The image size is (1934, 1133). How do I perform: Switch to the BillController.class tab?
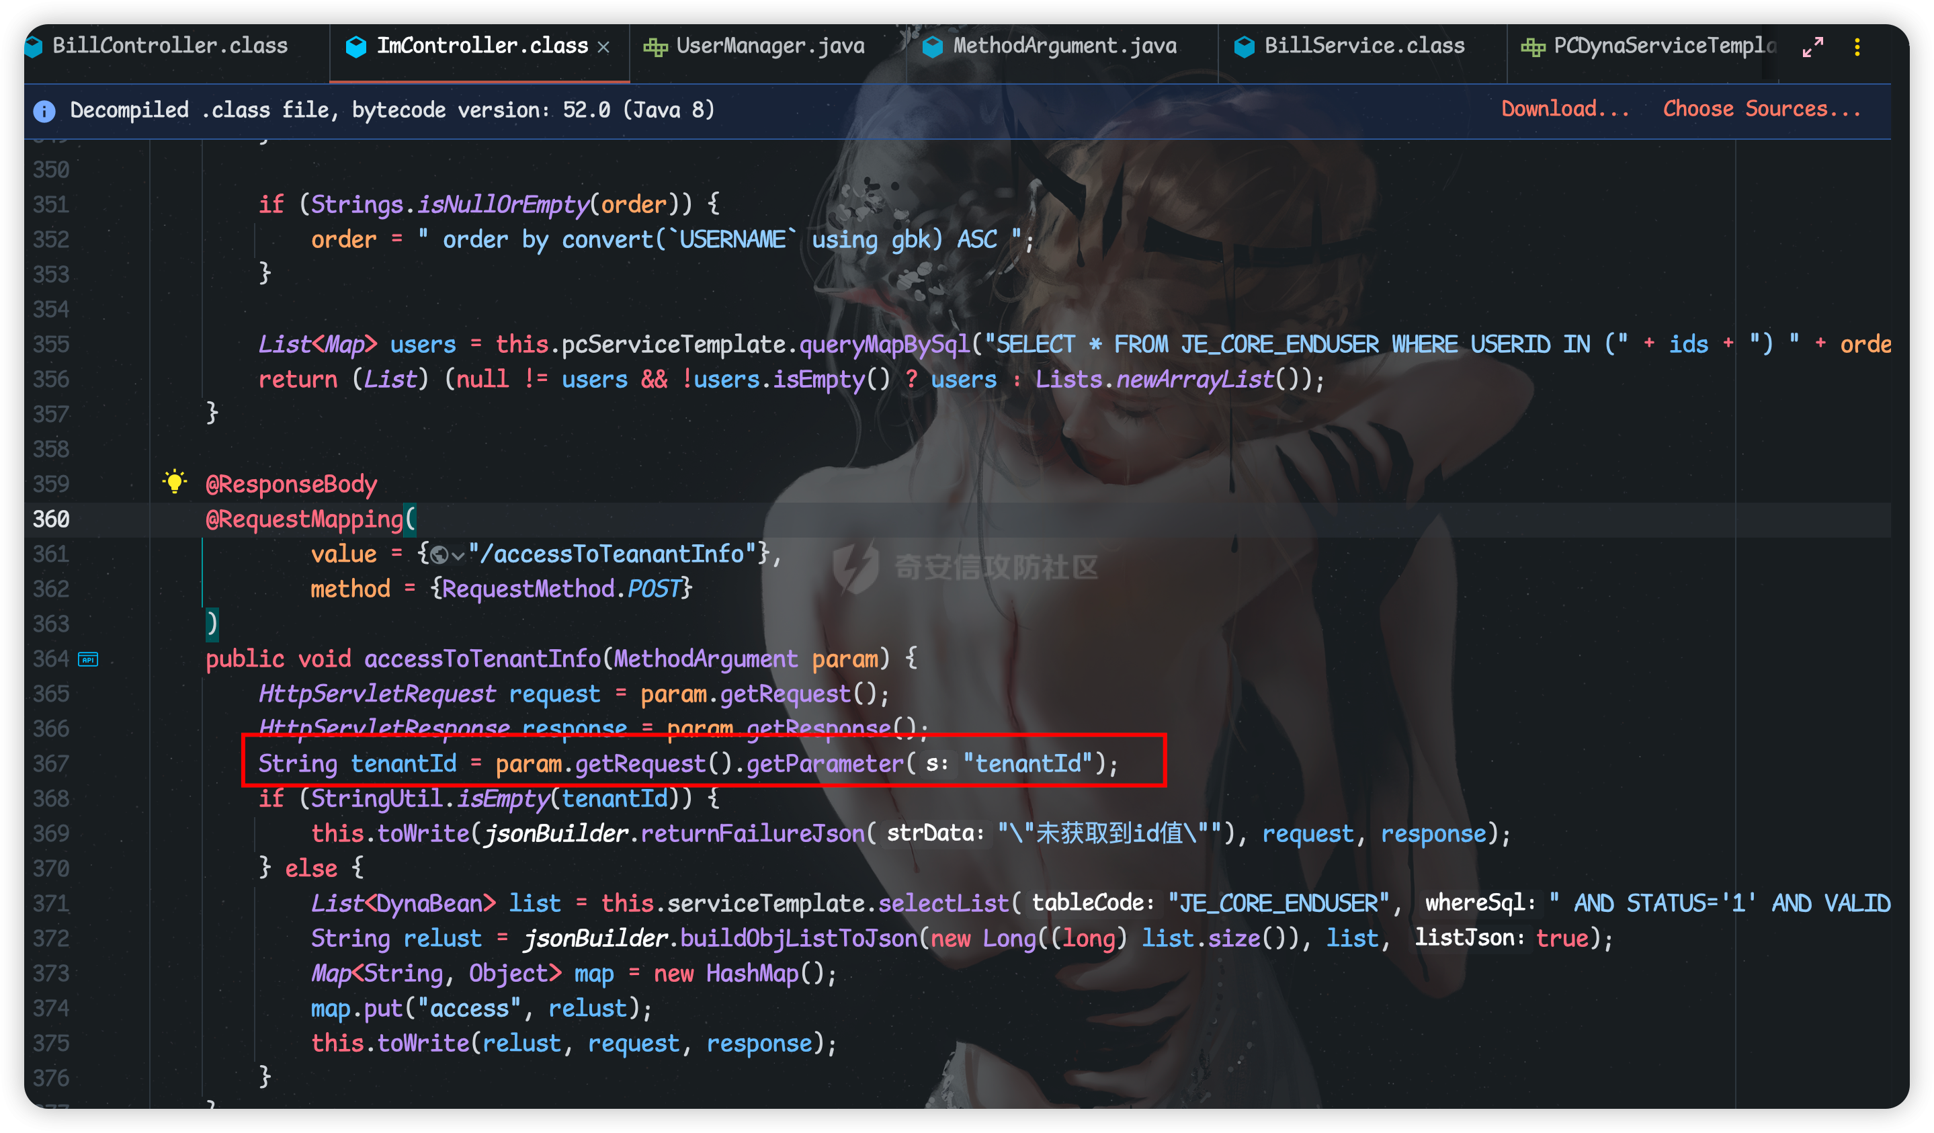click(169, 46)
